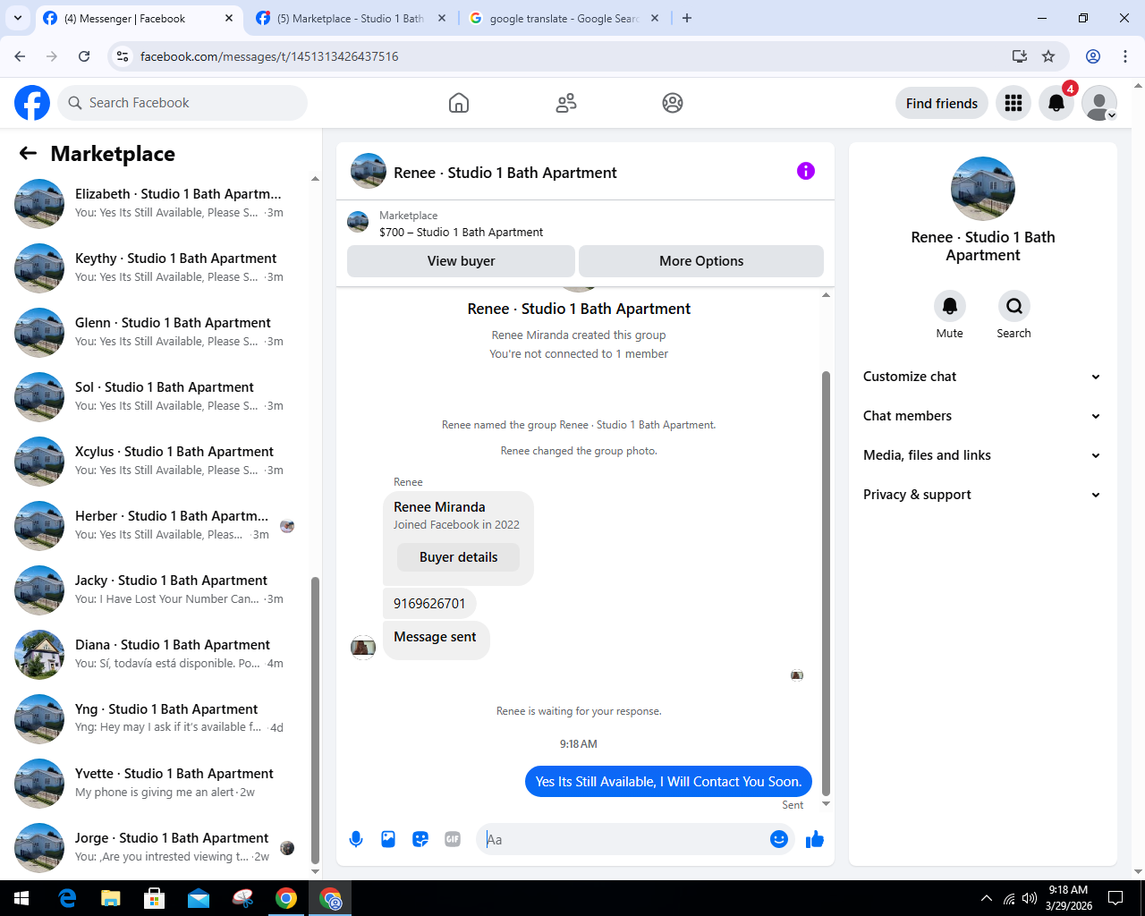This screenshot has height=916, width=1145.
Task: Send a voice clip microphone icon
Action: 356,839
